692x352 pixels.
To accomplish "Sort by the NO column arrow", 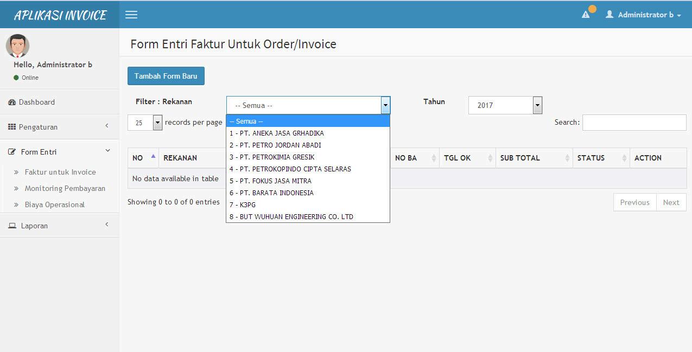I will pyautogui.click(x=153, y=156).
